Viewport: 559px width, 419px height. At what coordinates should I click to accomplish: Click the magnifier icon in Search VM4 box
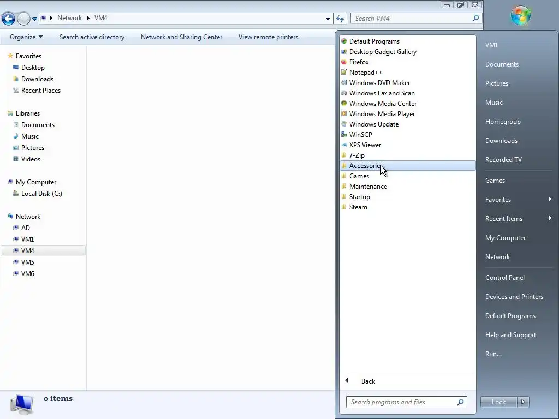(x=475, y=18)
